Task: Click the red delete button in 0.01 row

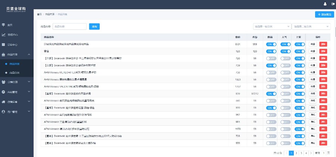Action: 323,44
